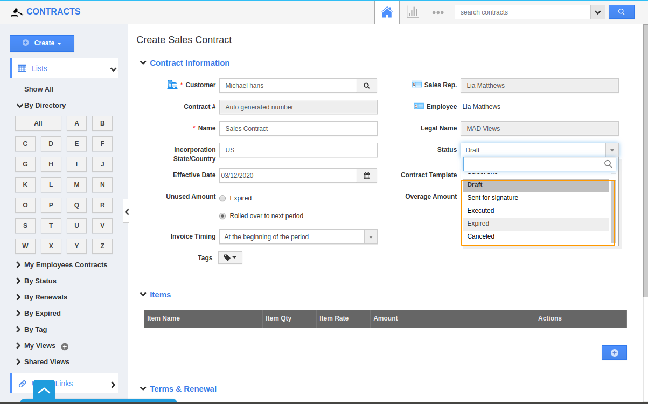Click the Employee card icon

(419, 106)
